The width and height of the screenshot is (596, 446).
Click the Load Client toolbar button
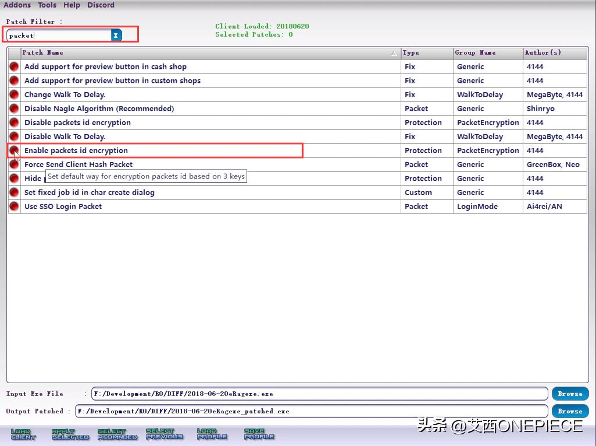[x=23, y=434]
